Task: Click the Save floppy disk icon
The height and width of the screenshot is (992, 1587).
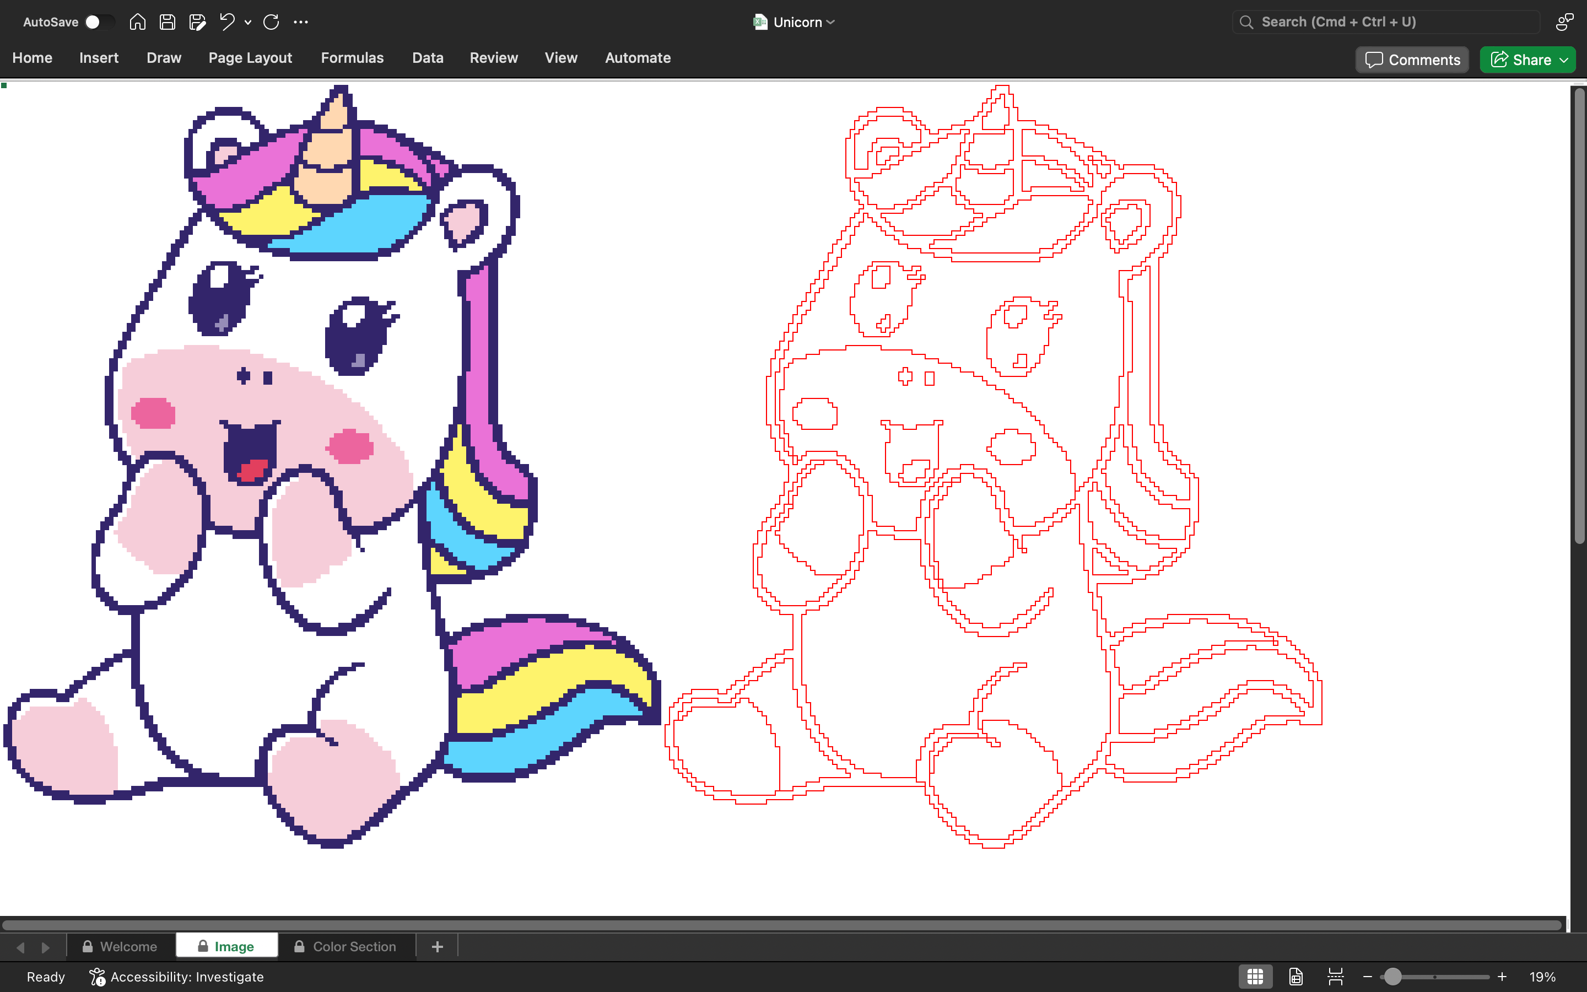Action: pos(167,22)
